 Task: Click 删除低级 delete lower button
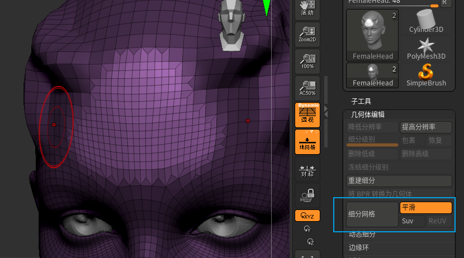[372, 154]
